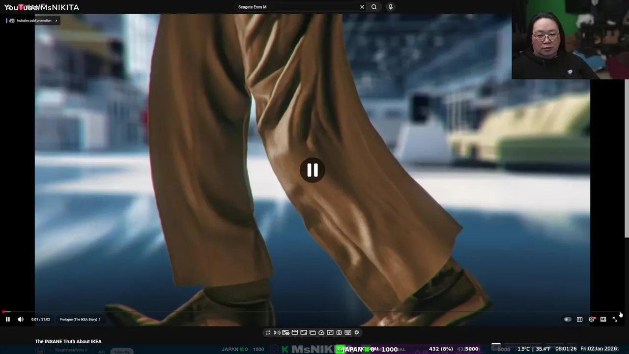Seek on the red video progress bar

(x=313, y=312)
